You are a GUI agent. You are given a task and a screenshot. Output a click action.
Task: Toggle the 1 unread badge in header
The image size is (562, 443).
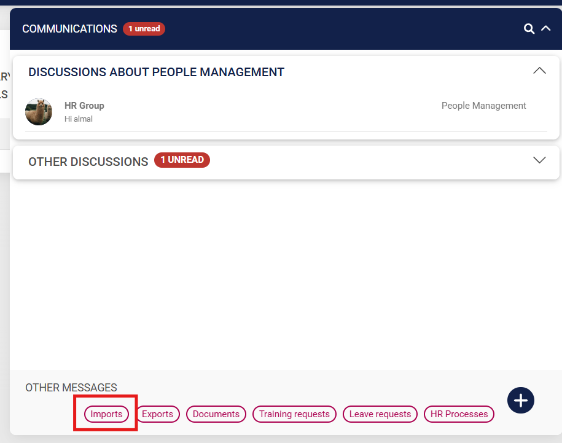tap(144, 28)
